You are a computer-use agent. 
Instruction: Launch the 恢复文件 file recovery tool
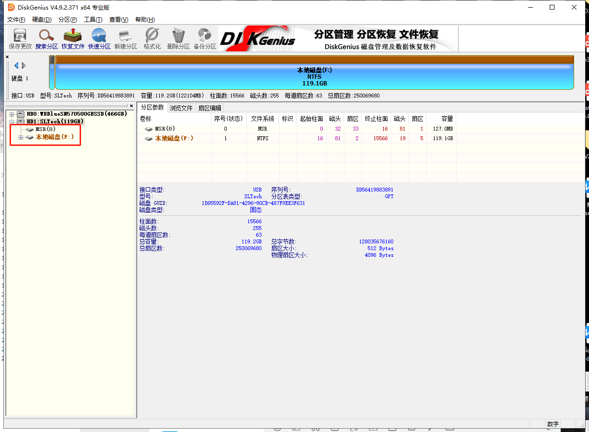73,39
